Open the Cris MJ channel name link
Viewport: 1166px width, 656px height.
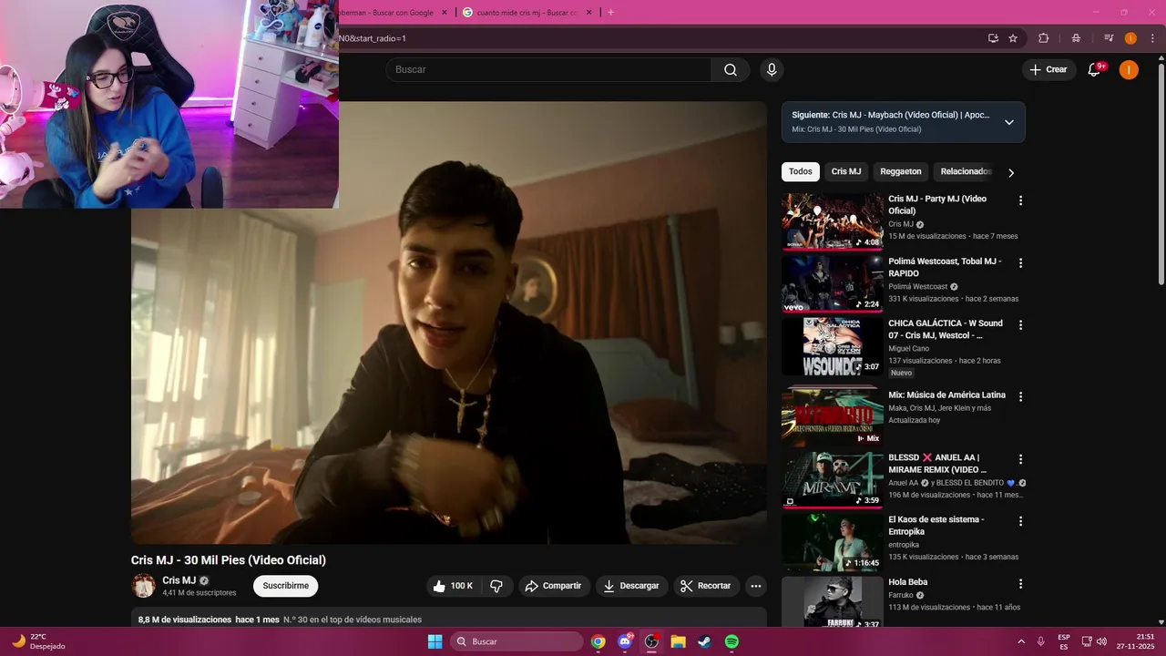[179, 580]
